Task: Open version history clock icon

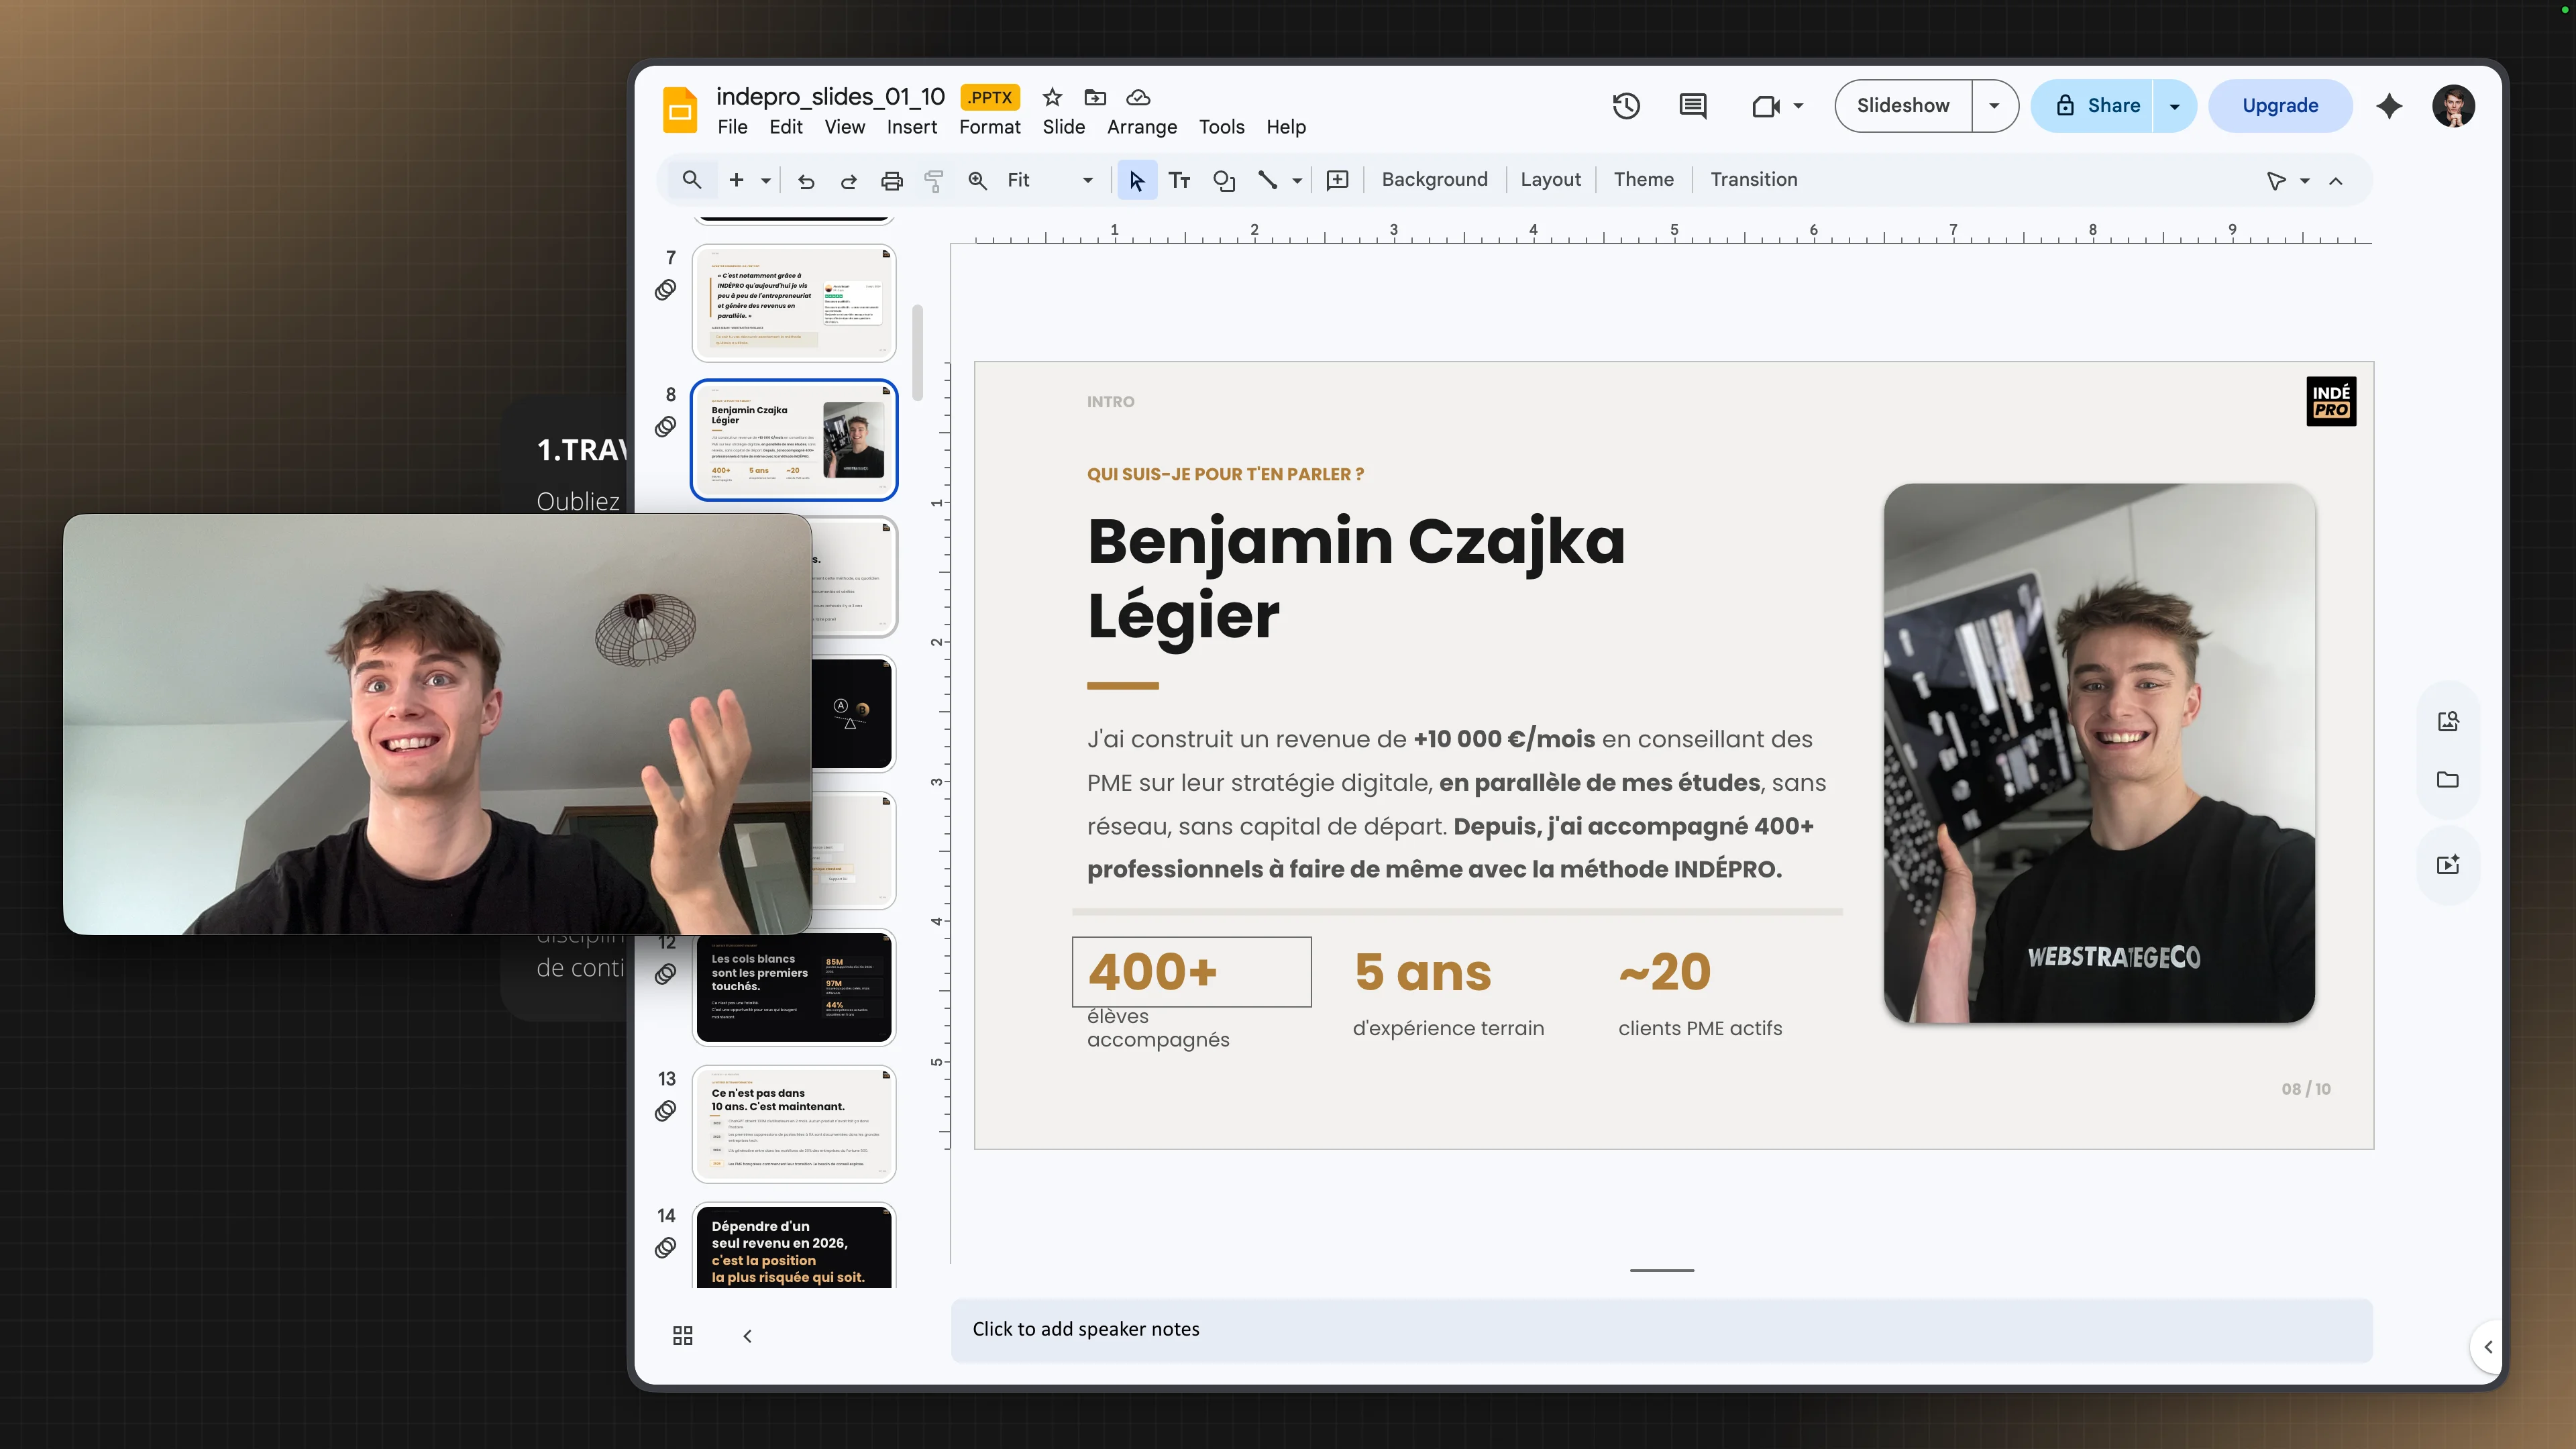Action: pyautogui.click(x=1626, y=106)
